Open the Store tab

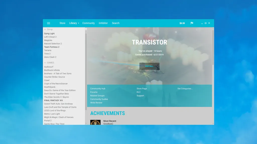tap(62, 23)
